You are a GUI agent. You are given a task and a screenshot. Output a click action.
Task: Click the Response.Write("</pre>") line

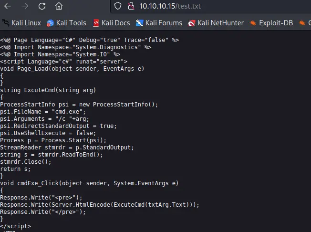pos(43,212)
